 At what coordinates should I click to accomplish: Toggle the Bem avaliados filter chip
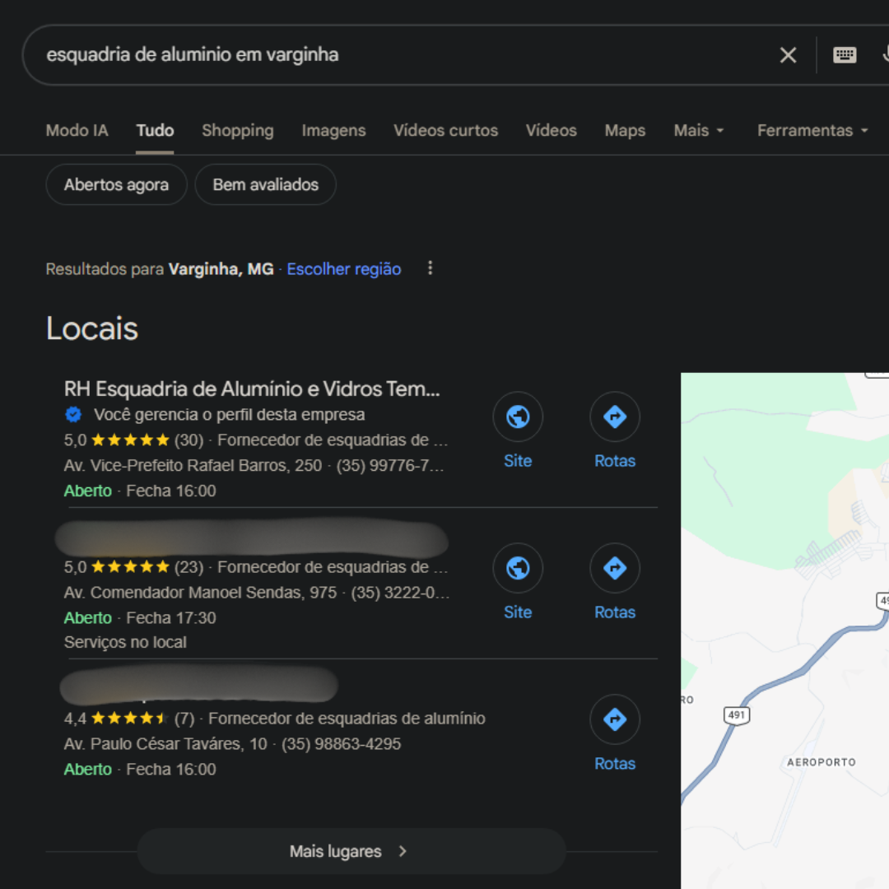(x=265, y=184)
